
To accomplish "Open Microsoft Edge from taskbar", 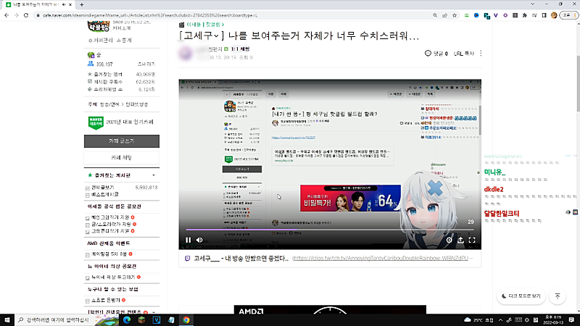I will [x=127, y=319].
